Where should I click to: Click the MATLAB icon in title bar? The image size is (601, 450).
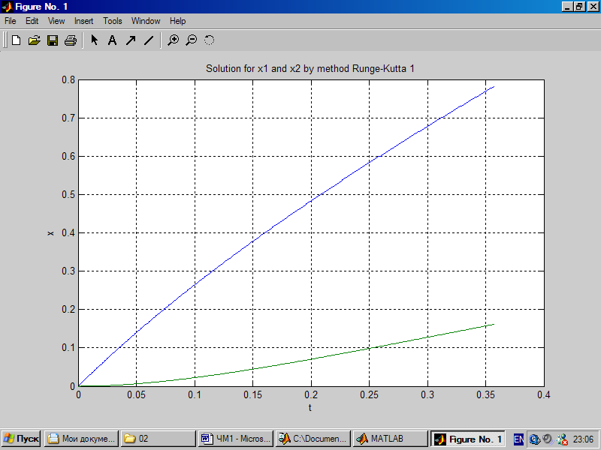click(x=7, y=7)
